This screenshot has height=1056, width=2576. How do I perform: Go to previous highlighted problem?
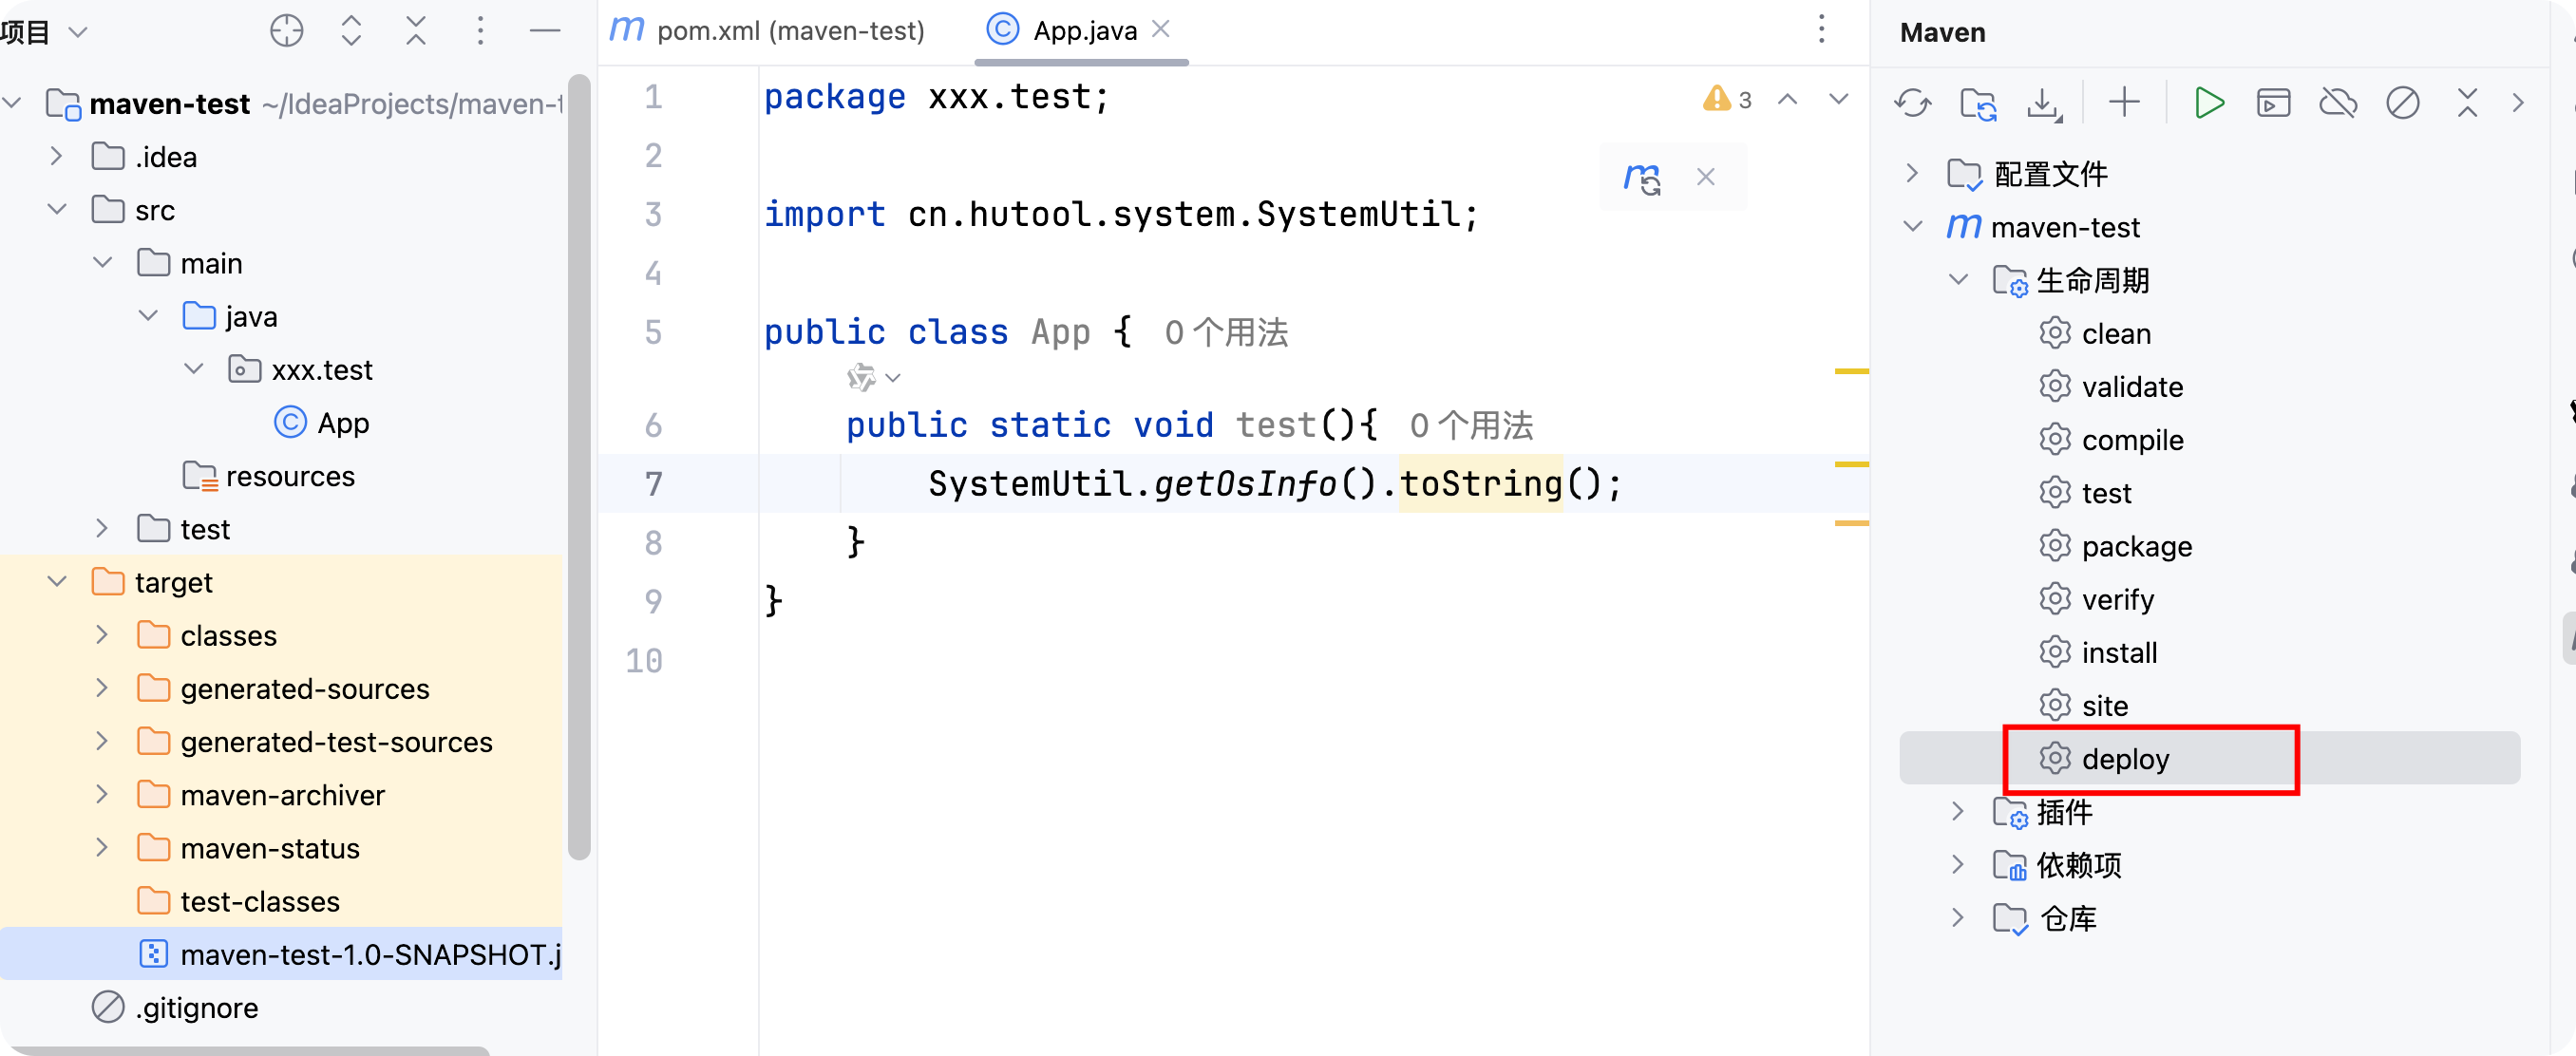[x=1787, y=99]
